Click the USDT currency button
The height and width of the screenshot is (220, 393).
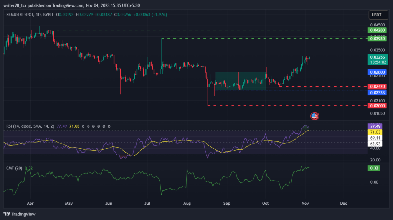tap(378, 15)
